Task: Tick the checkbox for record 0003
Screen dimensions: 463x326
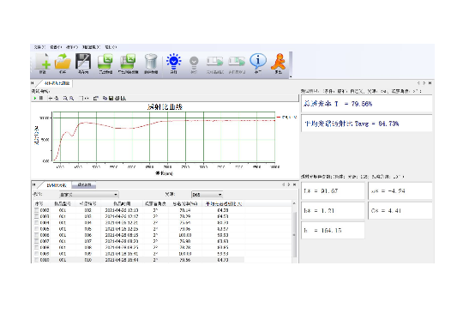Action: pos(36,216)
